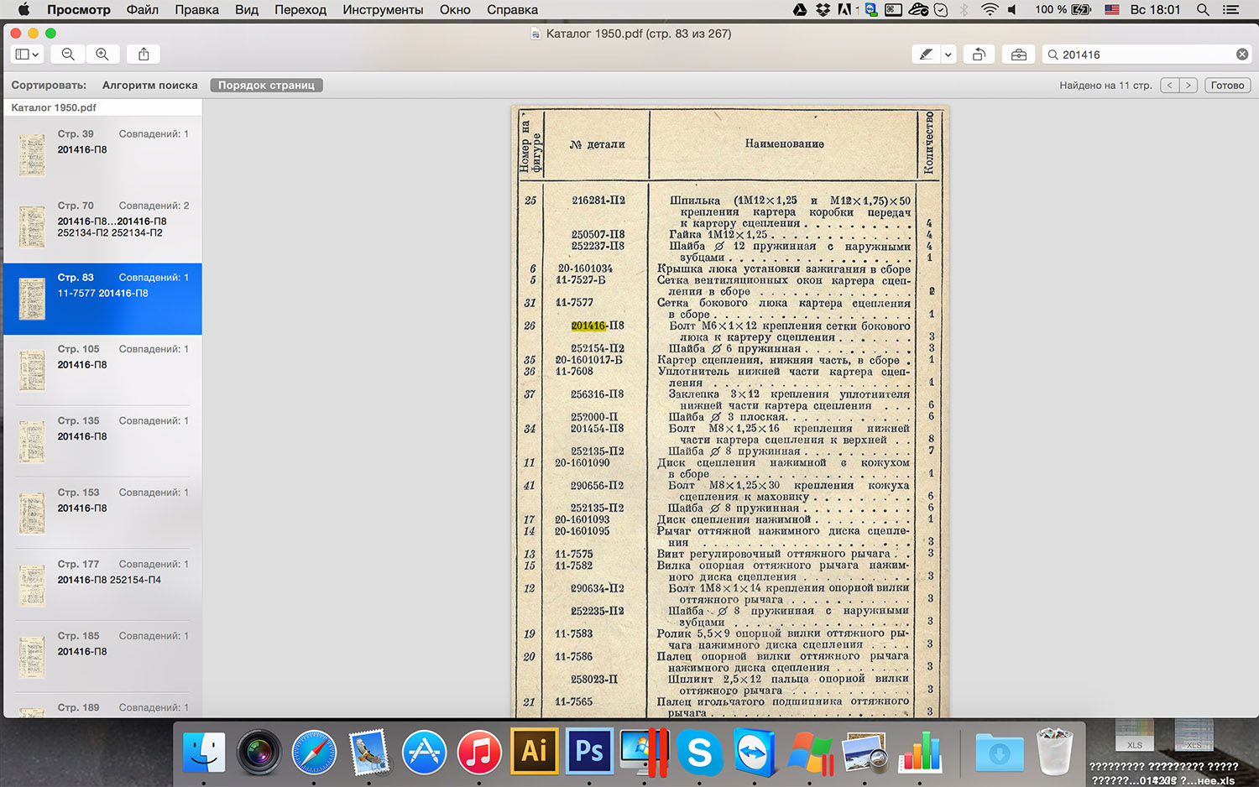1259x787 pixels.
Task: Open Adobe Illustrator from the dock
Action: click(534, 751)
